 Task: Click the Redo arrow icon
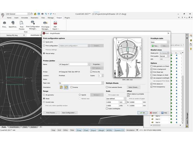(51, 14)
